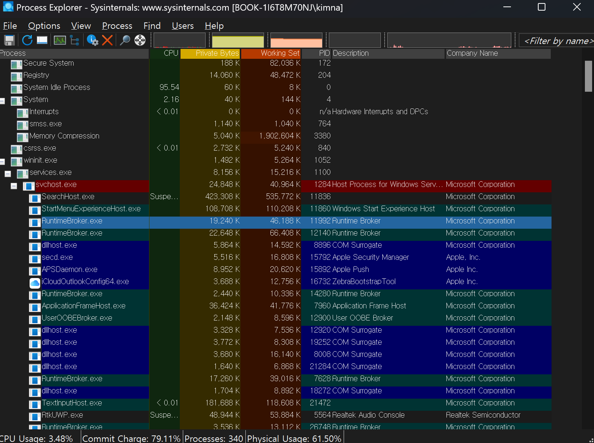Open the Find menu

[x=152, y=26]
